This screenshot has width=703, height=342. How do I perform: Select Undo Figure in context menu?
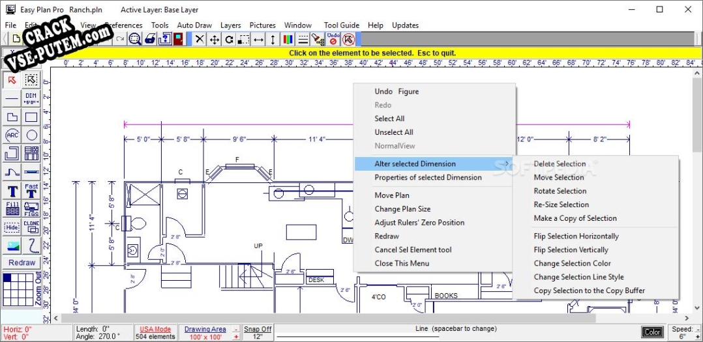pos(396,91)
